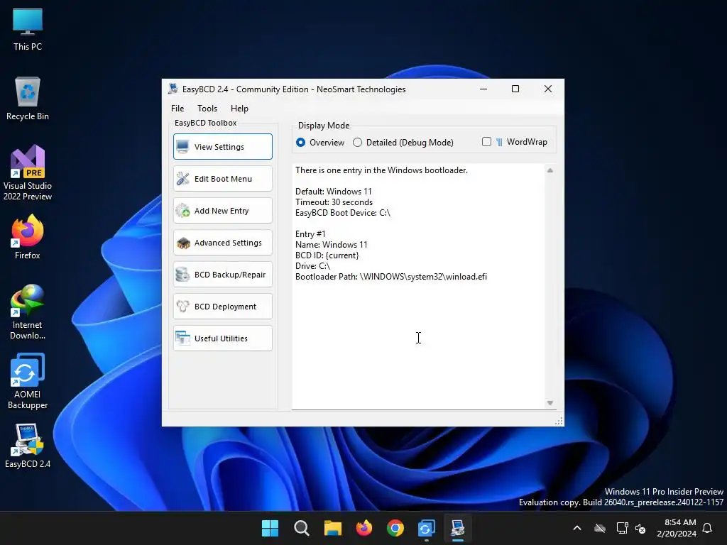
Task: Maximize the EasyBCD window
Action: coord(515,89)
